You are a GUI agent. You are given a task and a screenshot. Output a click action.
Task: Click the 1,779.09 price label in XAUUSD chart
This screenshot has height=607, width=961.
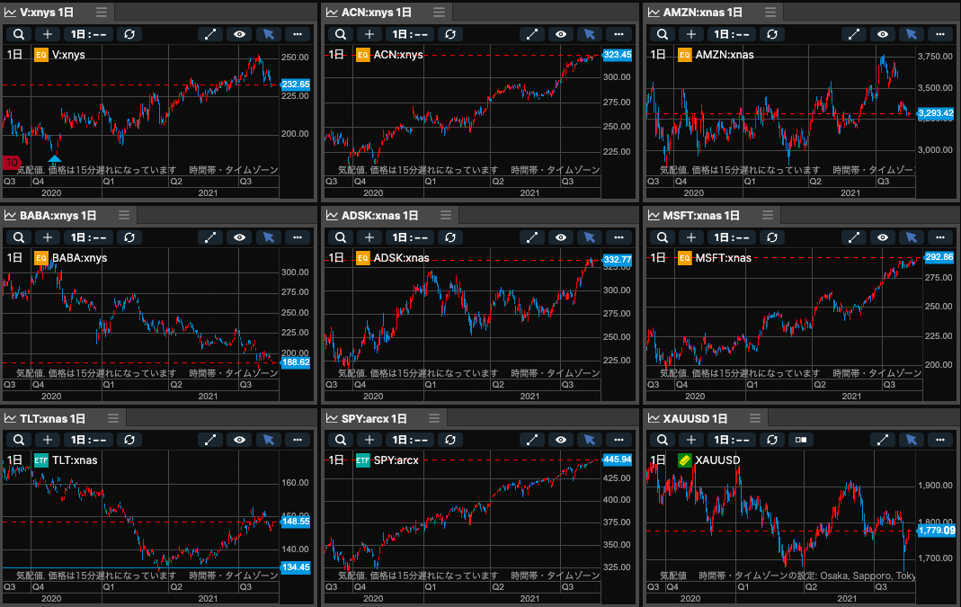tap(937, 531)
